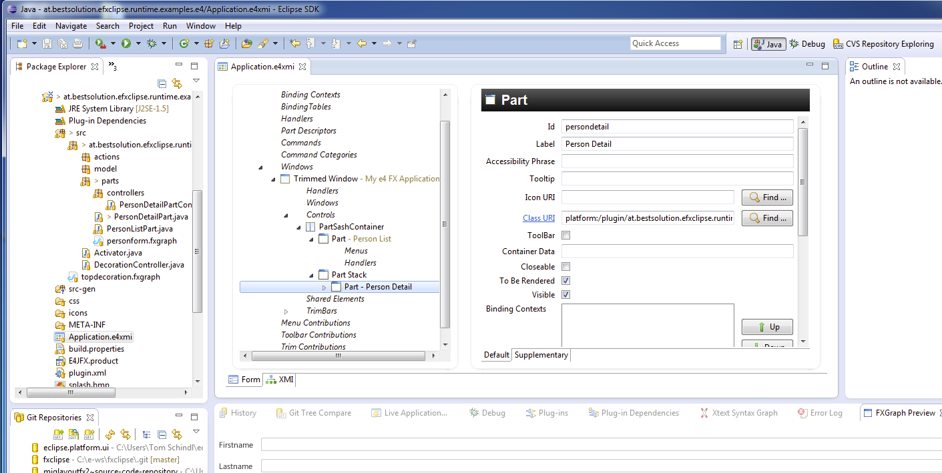Click the Open Perspective icon

click(738, 44)
